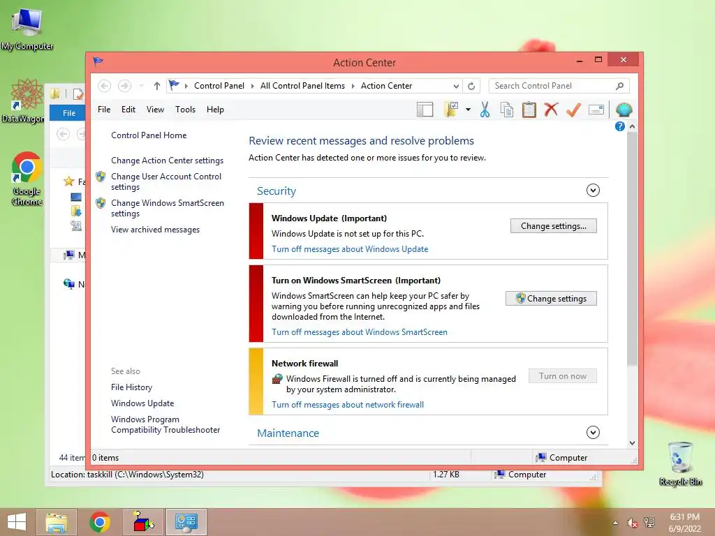
Task: Click the orange checkmark toolbar icon
Action: pyautogui.click(x=574, y=110)
